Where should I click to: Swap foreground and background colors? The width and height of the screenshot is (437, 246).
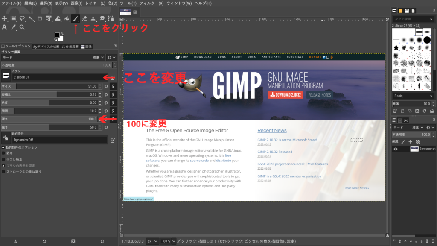pos(62,34)
